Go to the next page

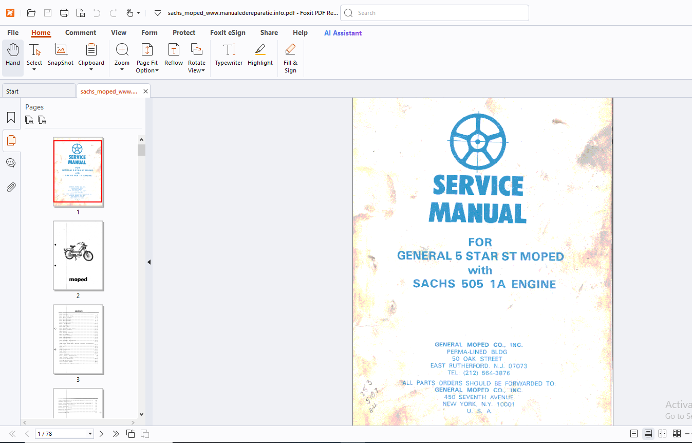[x=101, y=434]
